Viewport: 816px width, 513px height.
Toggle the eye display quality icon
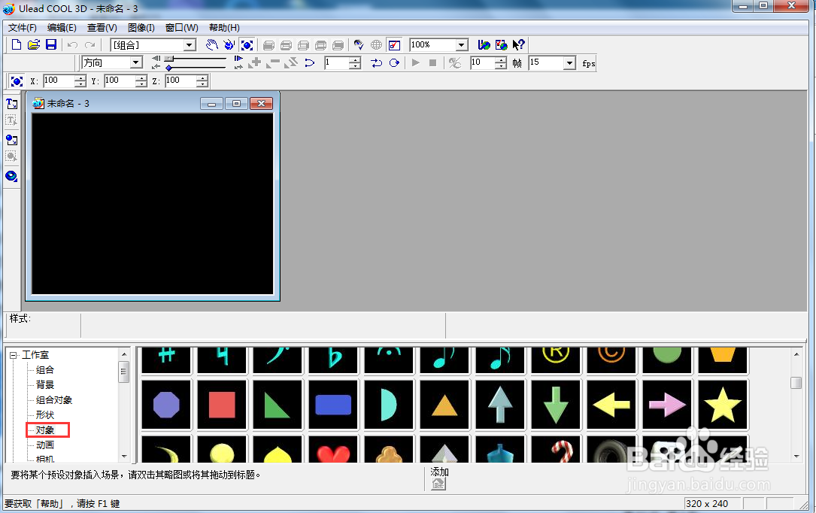click(359, 45)
